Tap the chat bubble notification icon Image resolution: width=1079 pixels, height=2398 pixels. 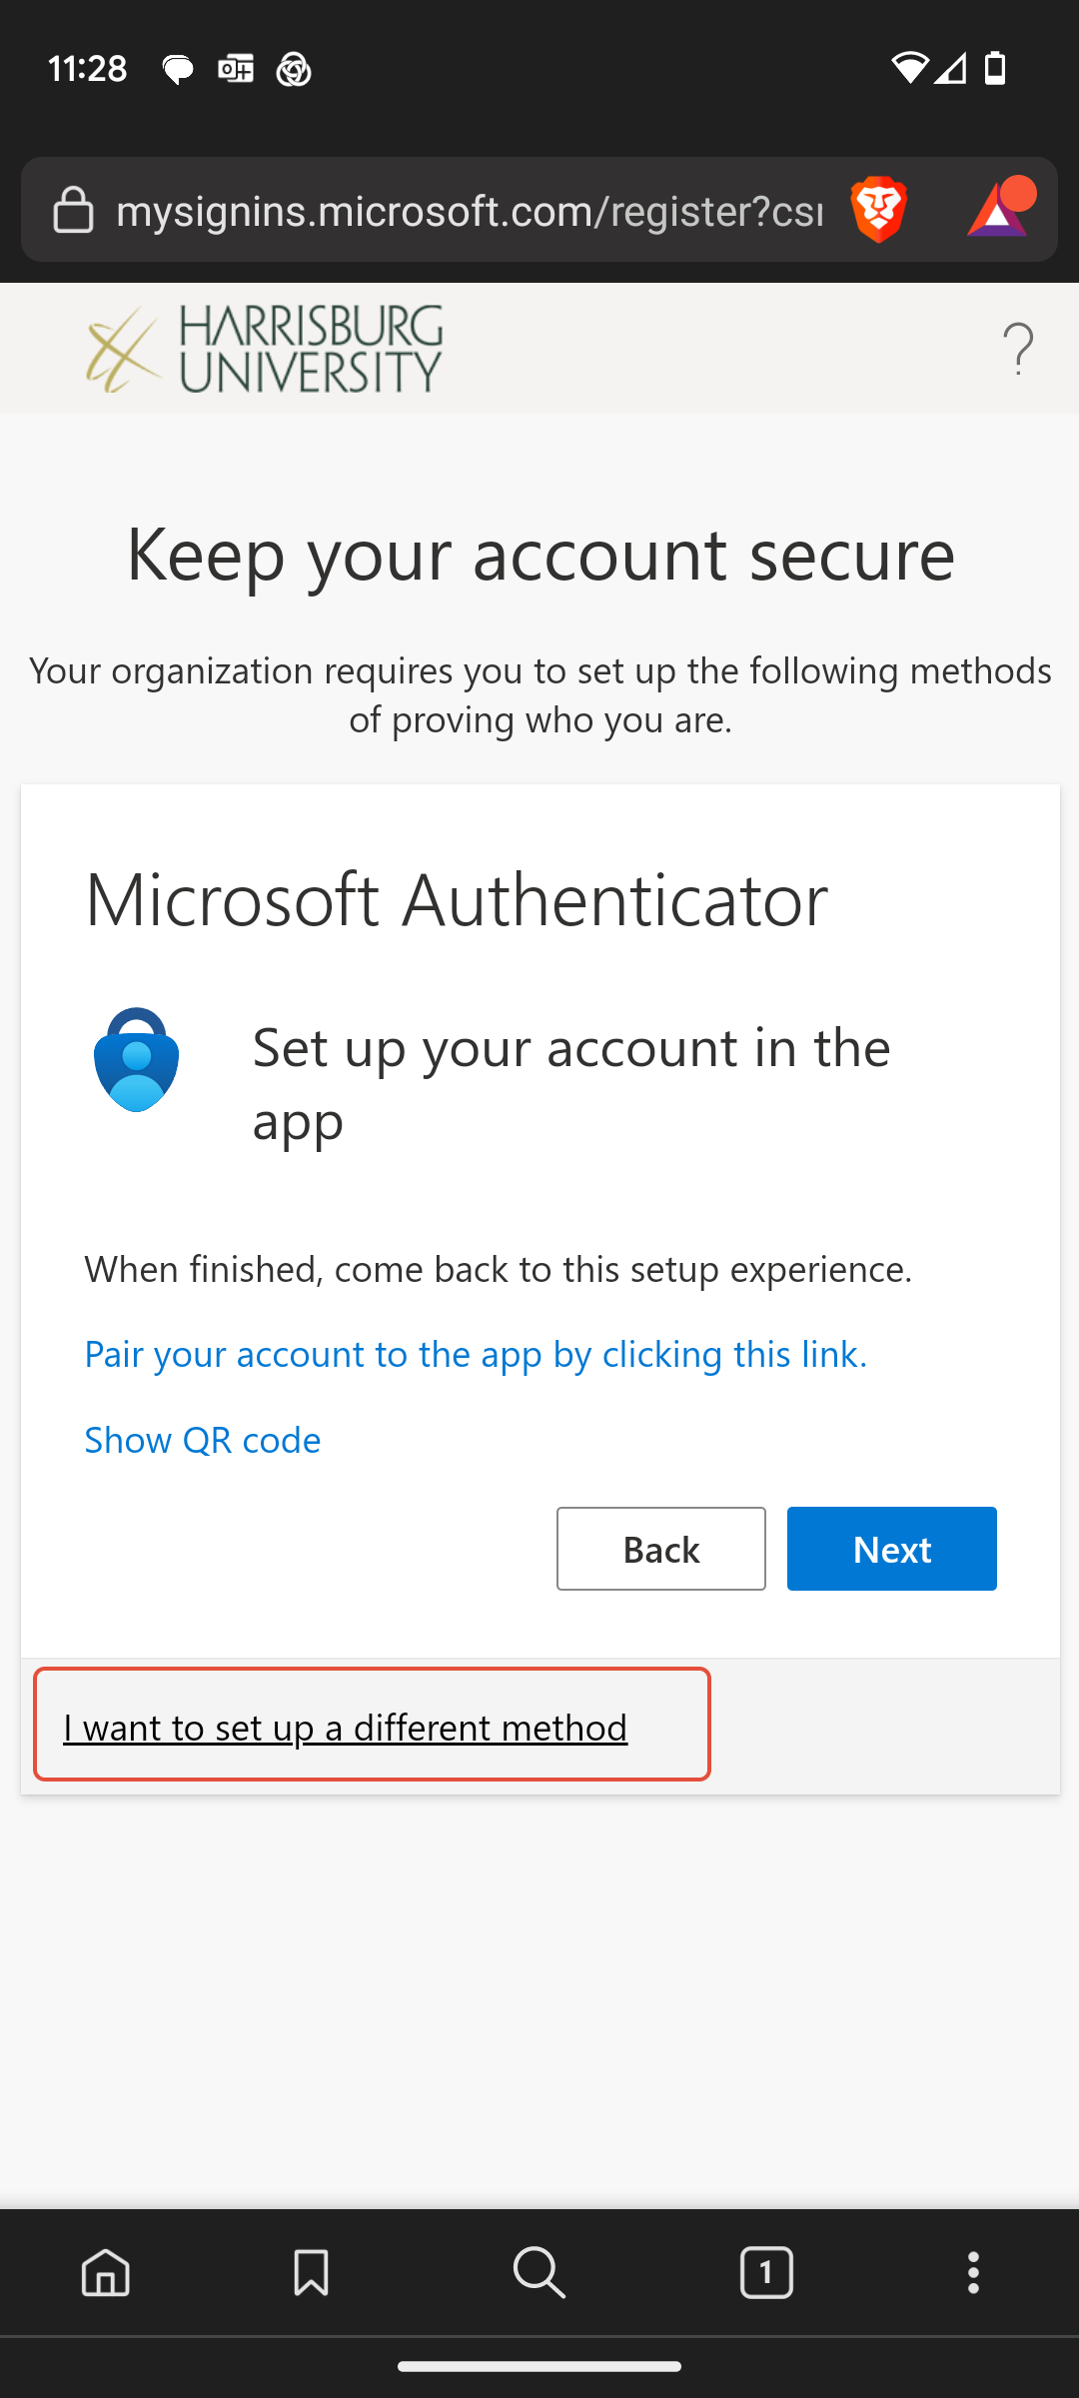click(178, 70)
